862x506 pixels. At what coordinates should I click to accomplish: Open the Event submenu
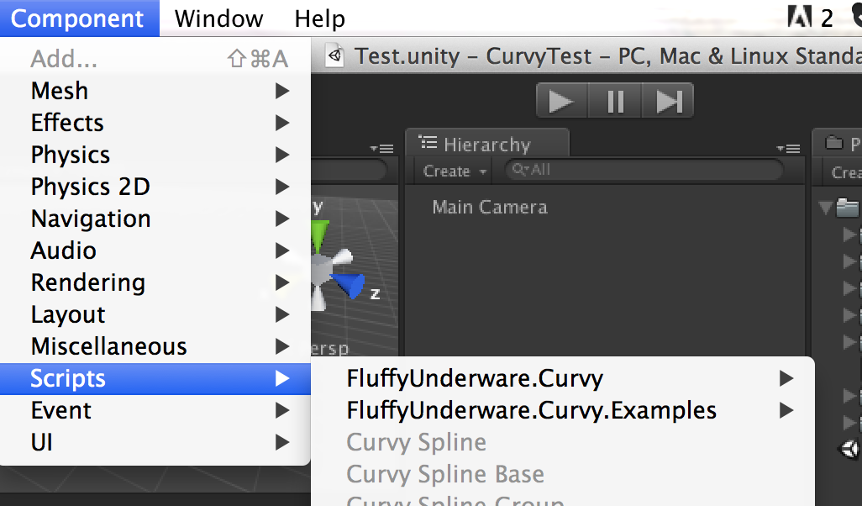tap(155, 410)
